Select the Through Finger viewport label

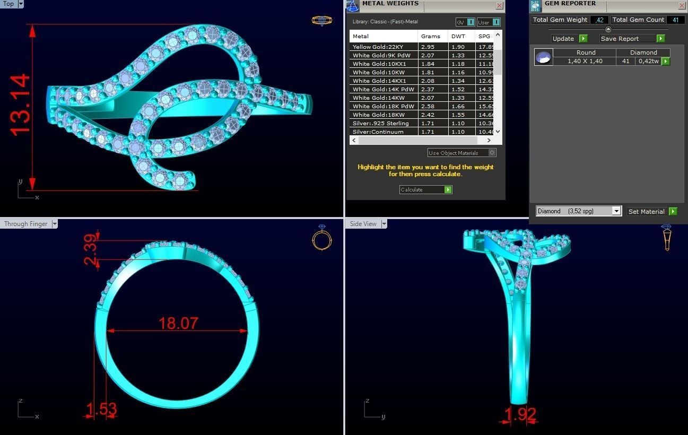tap(25, 224)
